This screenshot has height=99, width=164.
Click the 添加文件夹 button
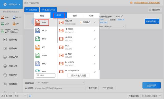[48, 10]
